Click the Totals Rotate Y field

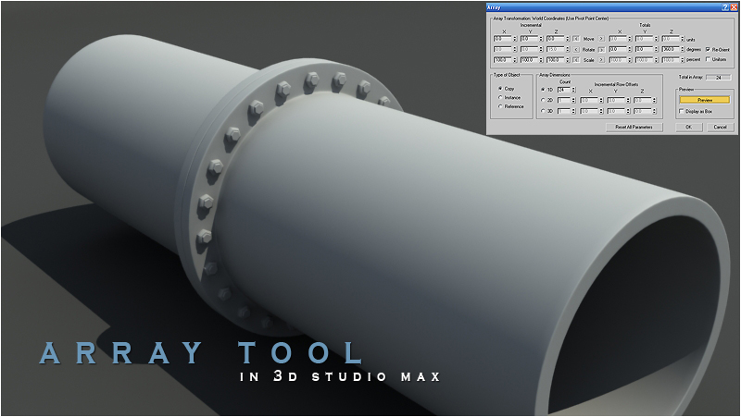coord(644,49)
